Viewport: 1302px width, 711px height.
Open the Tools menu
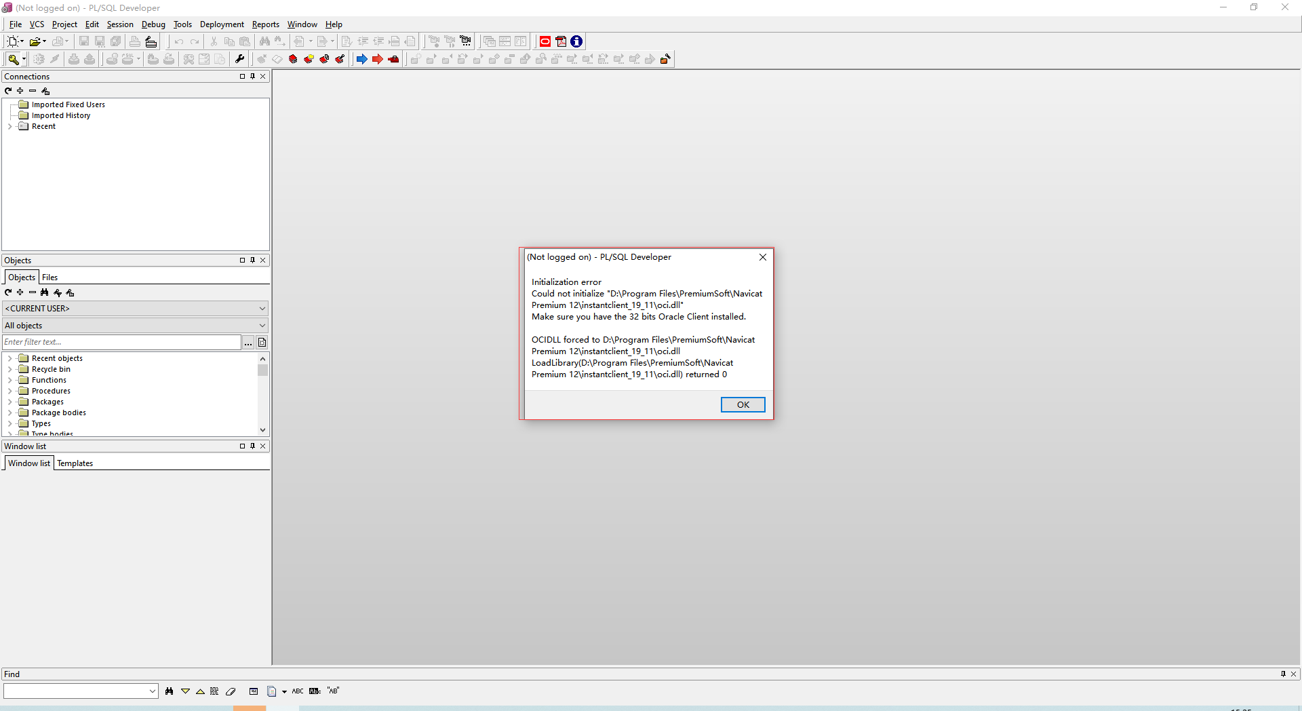pyautogui.click(x=182, y=24)
